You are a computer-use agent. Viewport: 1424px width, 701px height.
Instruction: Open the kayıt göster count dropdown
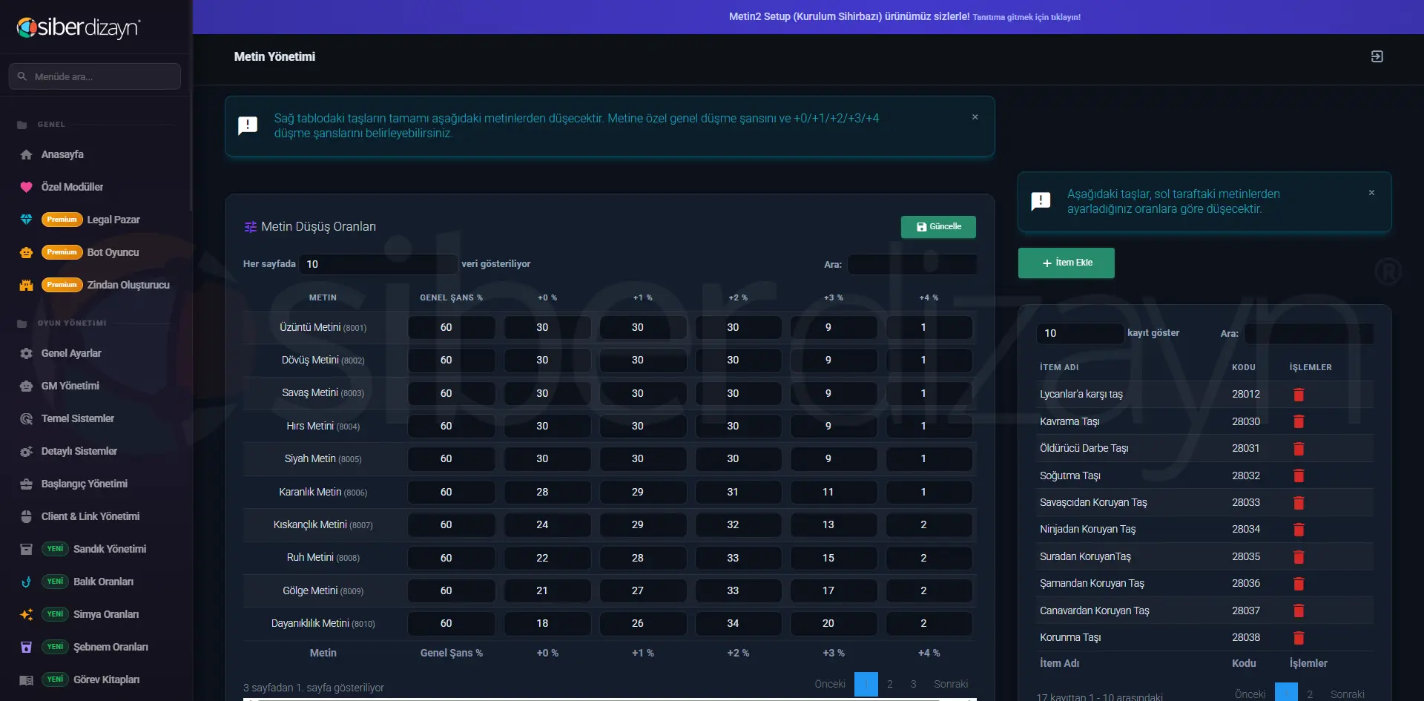(x=1079, y=333)
